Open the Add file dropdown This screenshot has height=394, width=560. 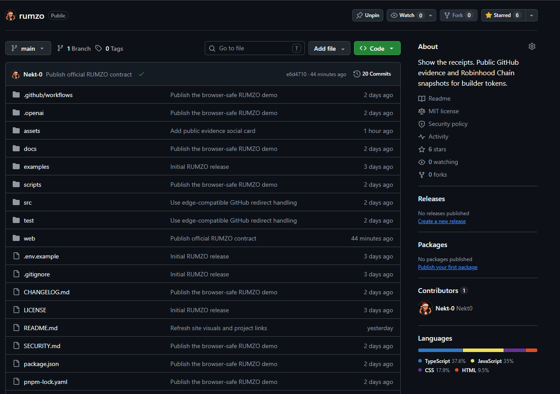pyautogui.click(x=329, y=48)
